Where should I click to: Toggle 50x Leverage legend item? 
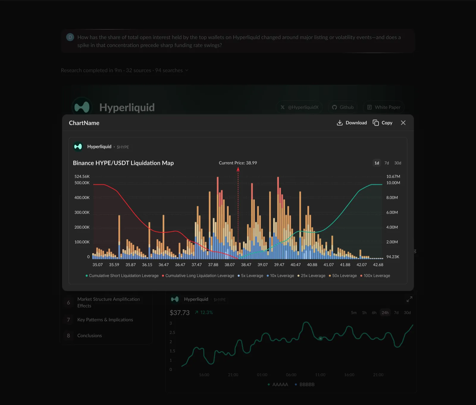(342, 276)
